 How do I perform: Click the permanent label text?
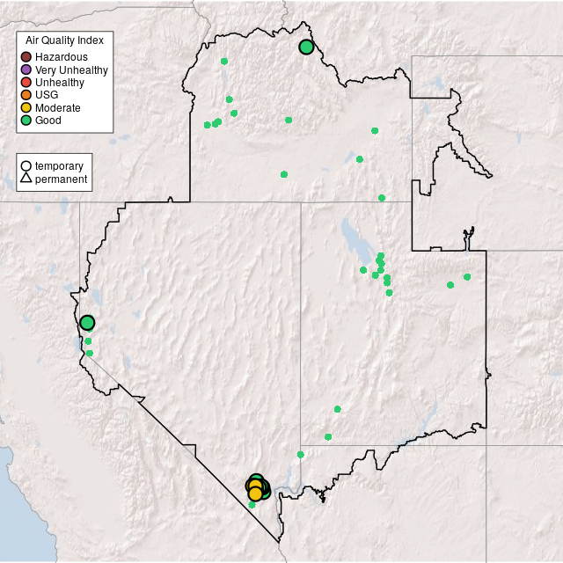61,179
